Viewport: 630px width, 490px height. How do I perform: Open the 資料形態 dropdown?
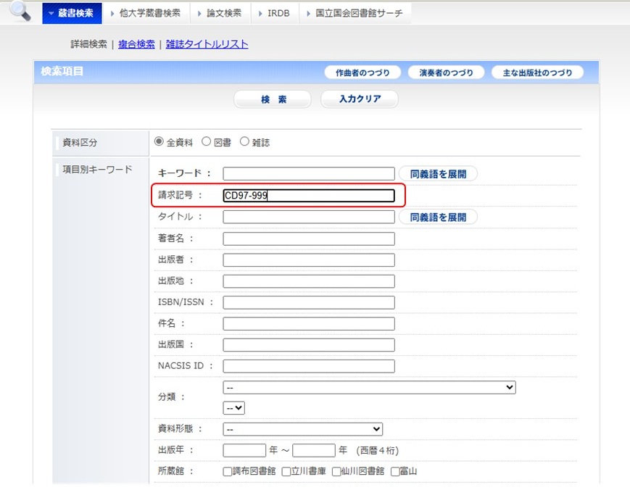click(302, 429)
